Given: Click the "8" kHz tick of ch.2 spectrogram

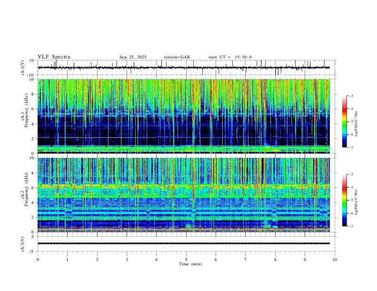Looking at the screenshot, I should 33,173.
